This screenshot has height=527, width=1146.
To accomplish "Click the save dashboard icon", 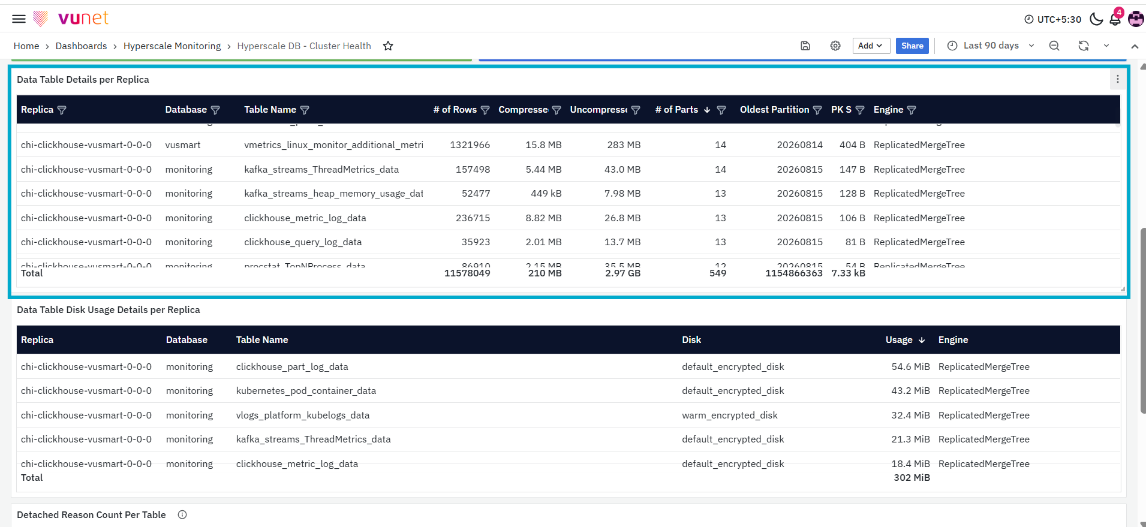I will click(805, 46).
